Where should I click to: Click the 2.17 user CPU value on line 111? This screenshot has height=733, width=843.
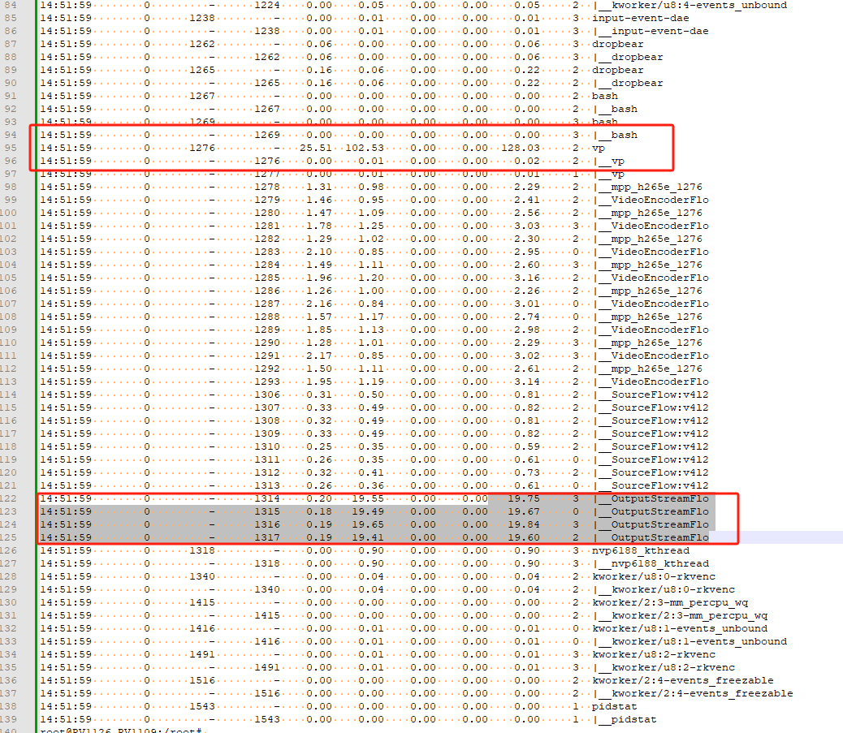tap(319, 356)
